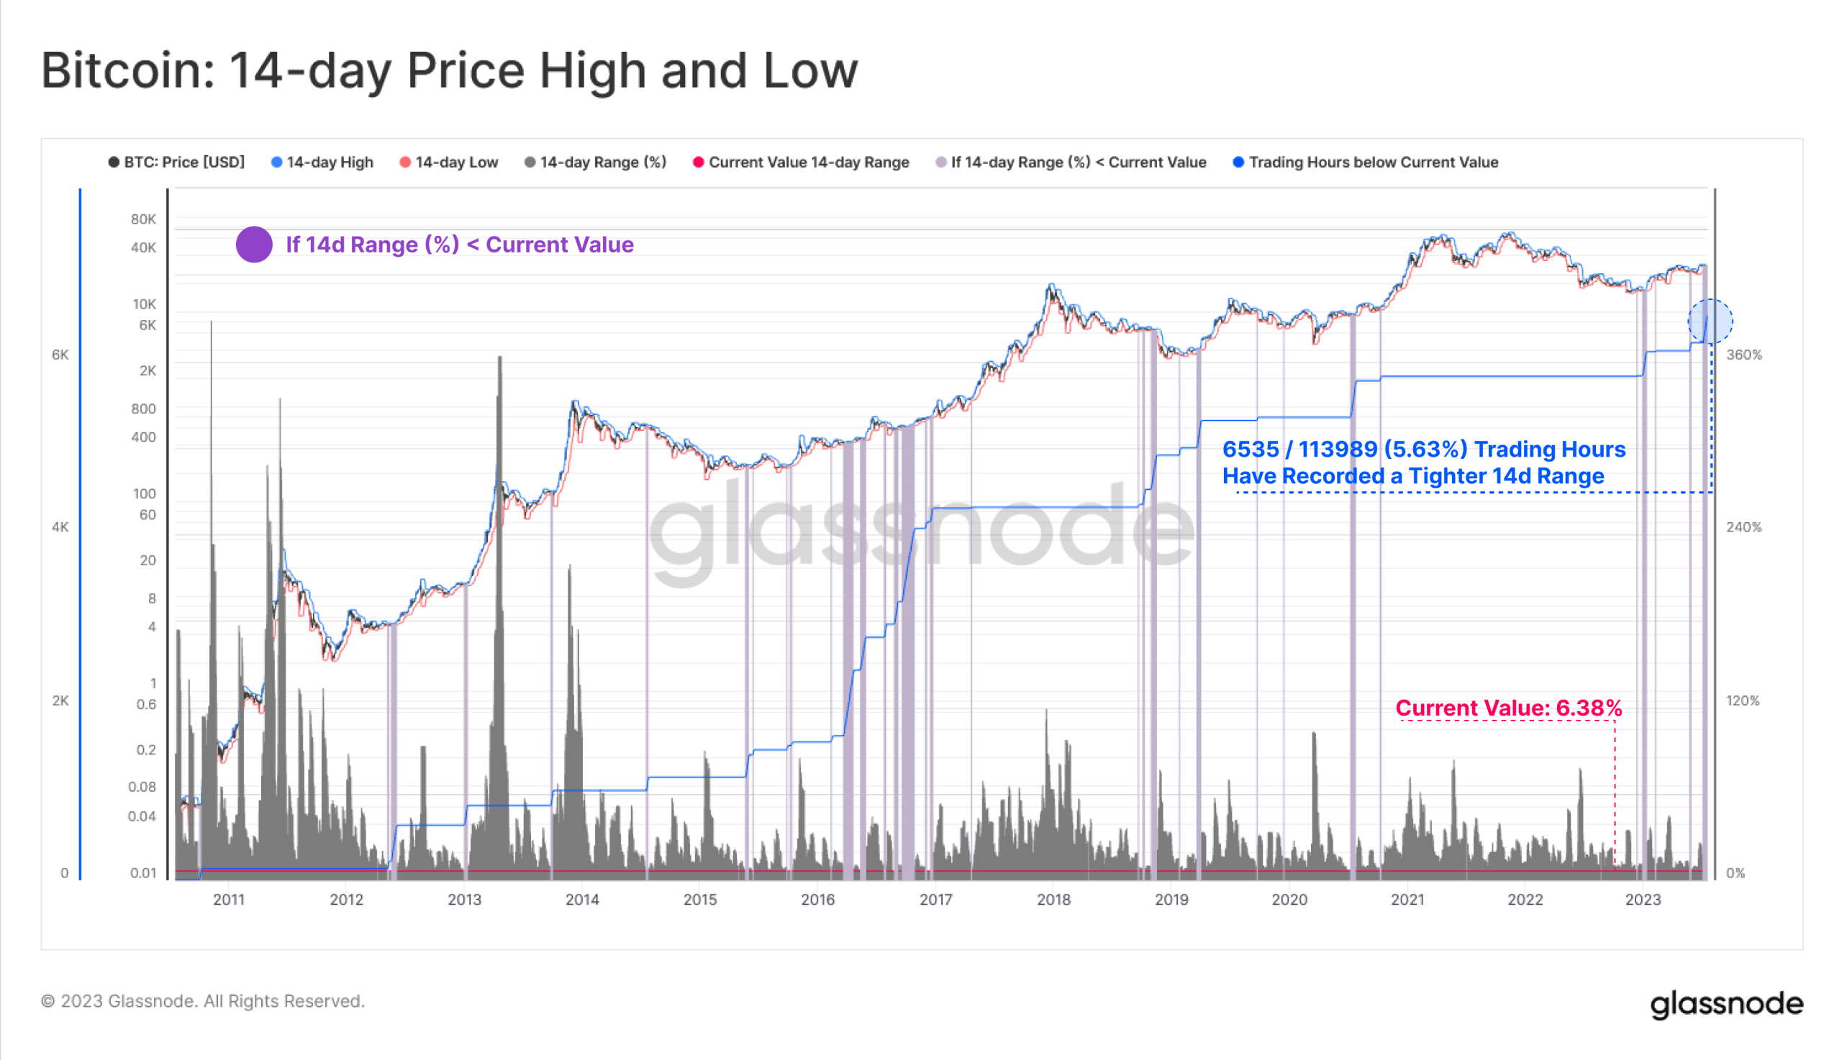Click the 80K price axis label
This screenshot has width=1842, height=1060.
point(143,219)
